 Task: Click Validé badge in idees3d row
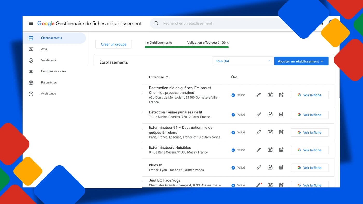[238, 168]
